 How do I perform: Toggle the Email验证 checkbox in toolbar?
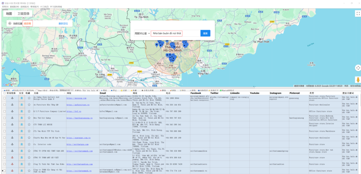[37, 90]
